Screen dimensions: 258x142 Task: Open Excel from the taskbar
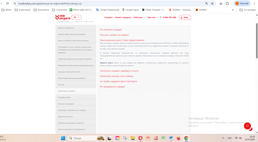pos(163,138)
